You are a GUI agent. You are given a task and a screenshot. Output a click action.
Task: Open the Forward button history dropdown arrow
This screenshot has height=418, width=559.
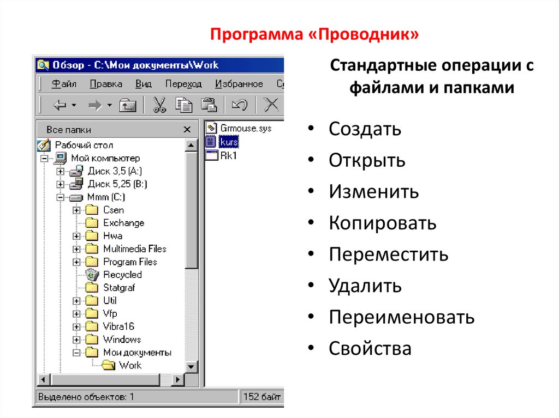tap(109, 105)
